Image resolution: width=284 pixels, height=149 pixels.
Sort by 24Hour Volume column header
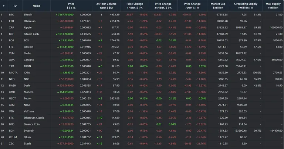coord(106,6)
